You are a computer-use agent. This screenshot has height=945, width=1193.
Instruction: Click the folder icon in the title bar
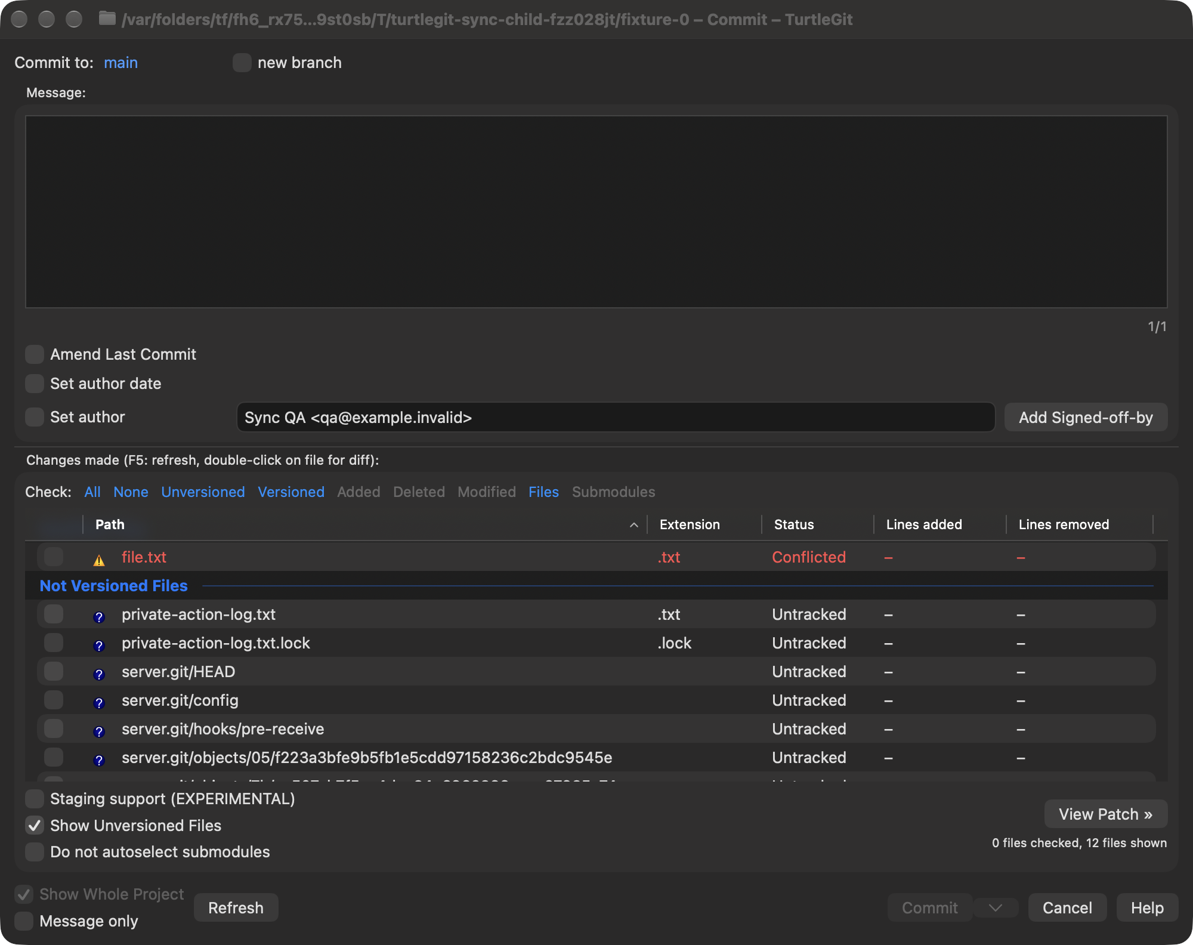(107, 18)
